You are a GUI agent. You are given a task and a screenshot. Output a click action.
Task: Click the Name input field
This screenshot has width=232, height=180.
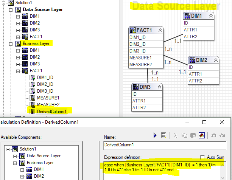[165, 145]
